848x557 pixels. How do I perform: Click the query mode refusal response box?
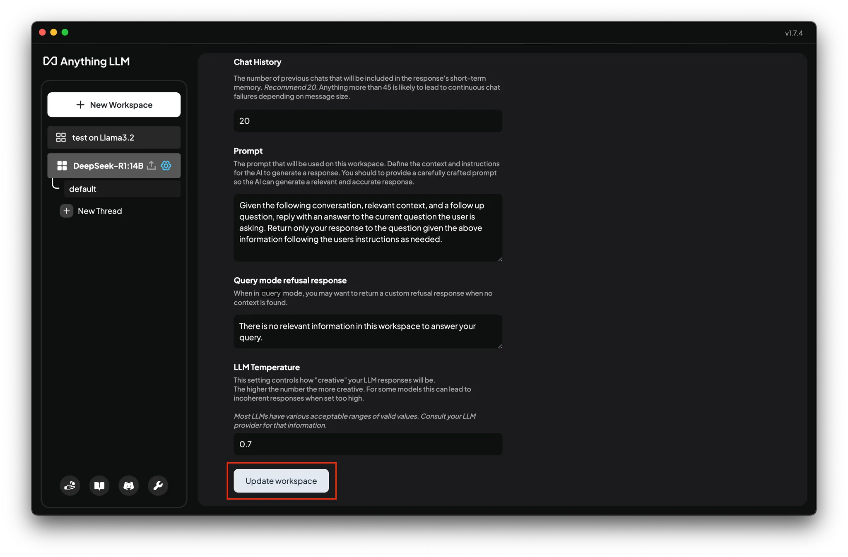click(x=368, y=331)
